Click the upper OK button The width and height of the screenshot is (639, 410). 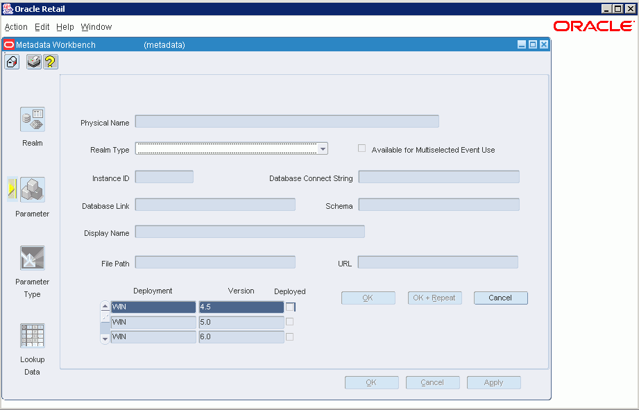(368, 298)
